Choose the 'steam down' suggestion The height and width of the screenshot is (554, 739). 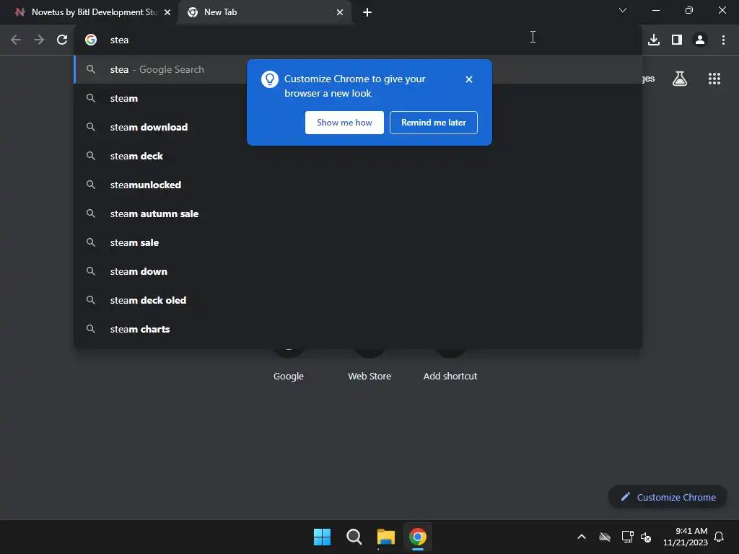pos(358,271)
